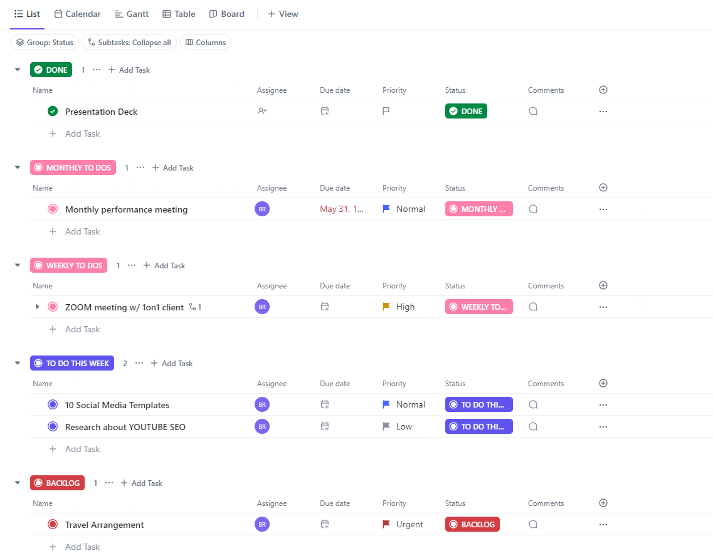Change the red BACKLOG status badge on Travel Arrangement

tap(472, 524)
